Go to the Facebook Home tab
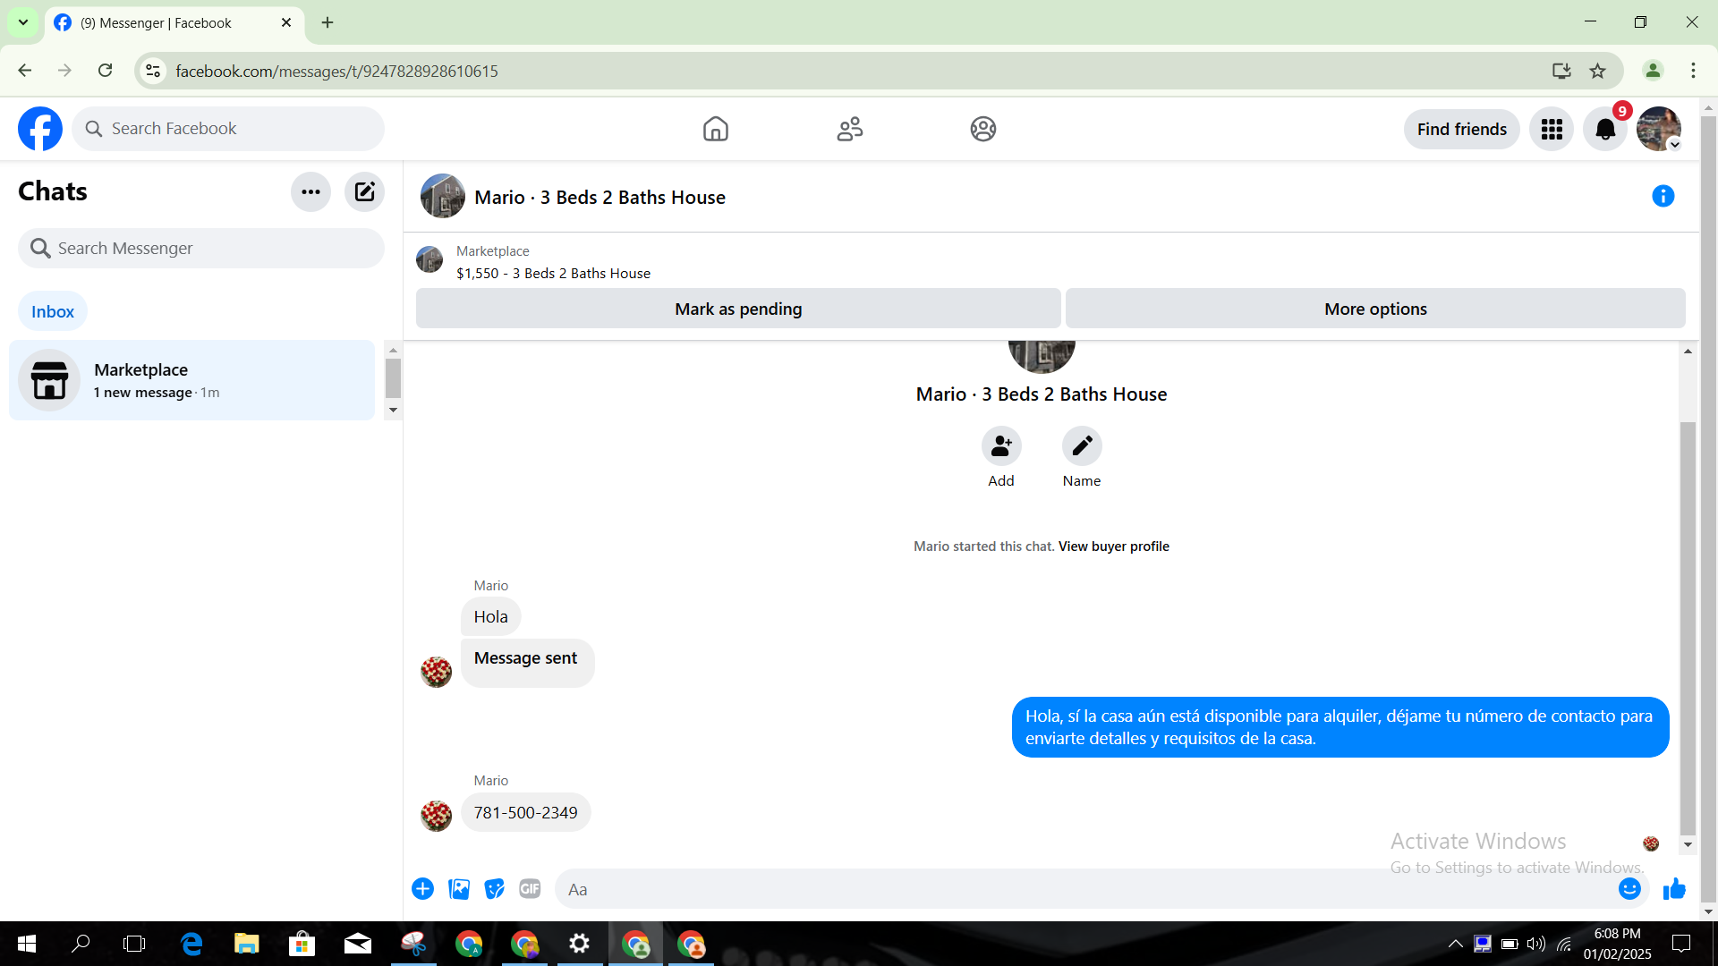Image resolution: width=1718 pixels, height=966 pixels. pos(715,129)
